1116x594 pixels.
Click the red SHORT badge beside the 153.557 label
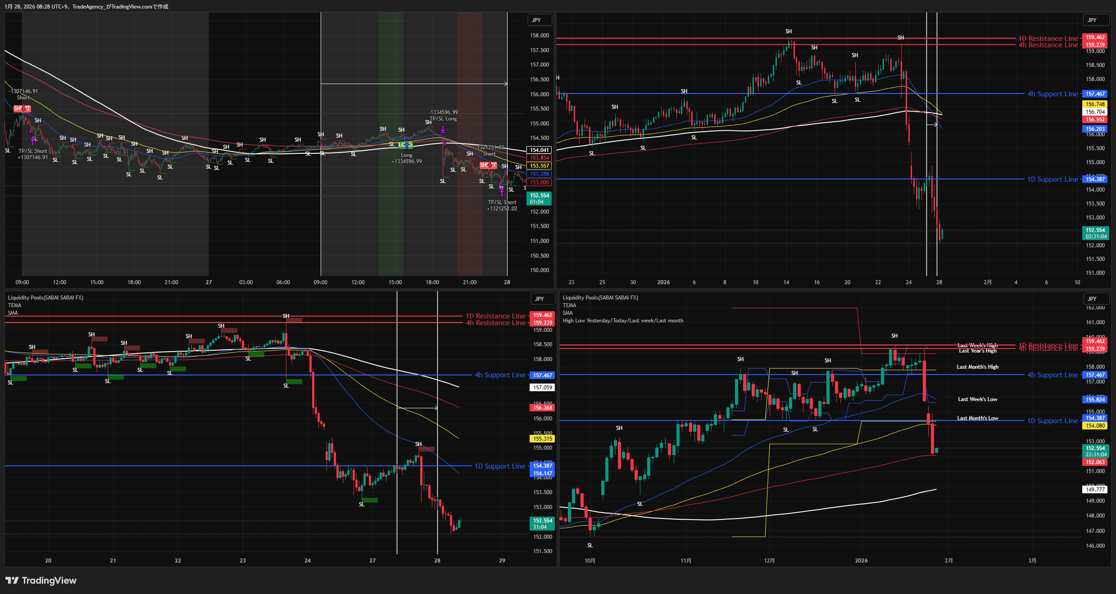(x=488, y=165)
